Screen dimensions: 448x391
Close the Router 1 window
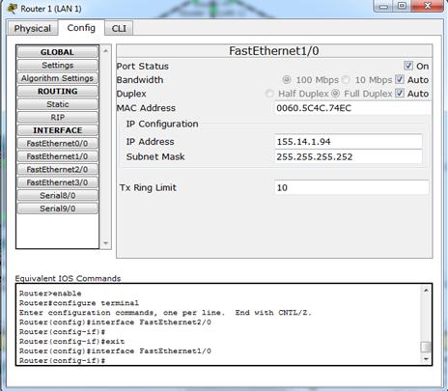point(427,6)
